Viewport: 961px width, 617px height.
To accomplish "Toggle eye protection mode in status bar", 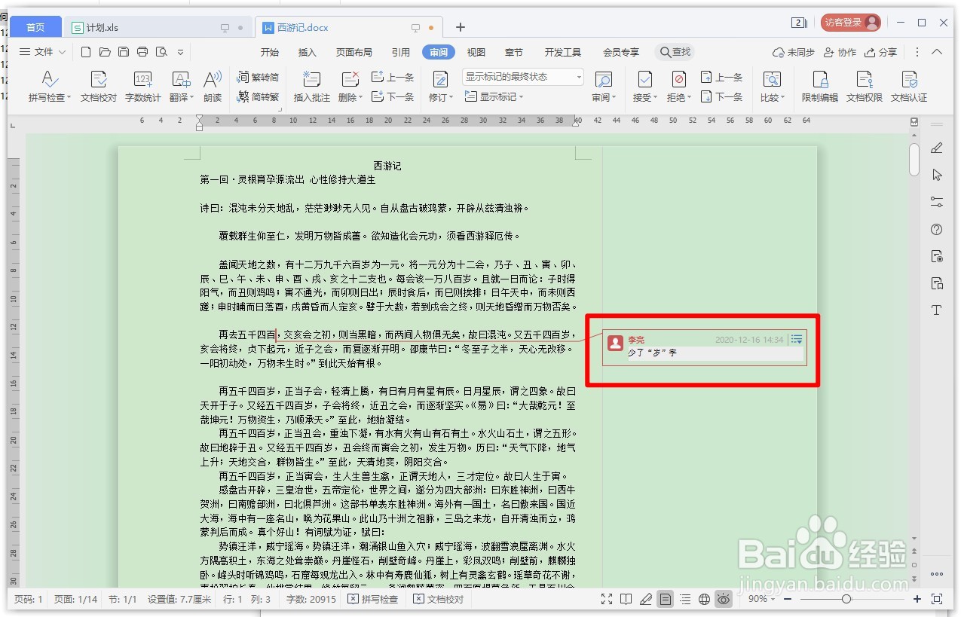I will (723, 599).
